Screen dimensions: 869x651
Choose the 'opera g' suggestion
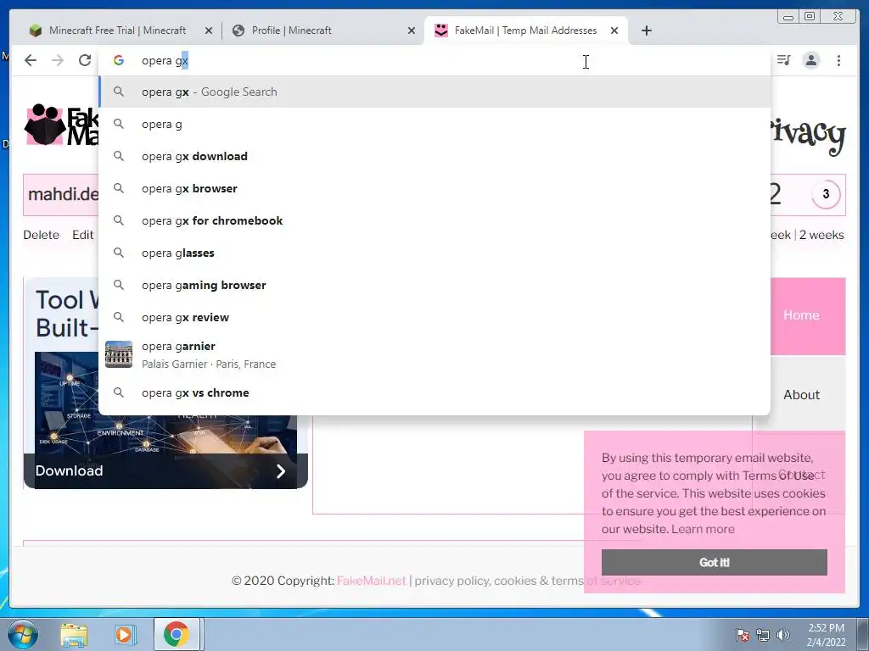(x=434, y=124)
